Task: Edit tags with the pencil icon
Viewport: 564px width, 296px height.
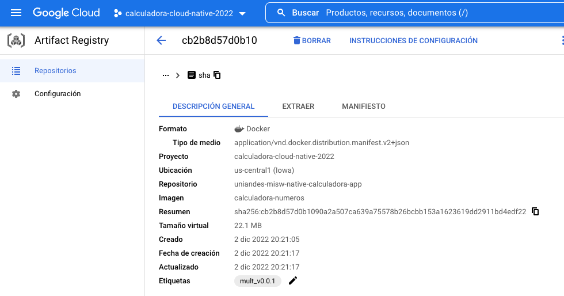Action: pyautogui.click(x=293, y=280)
